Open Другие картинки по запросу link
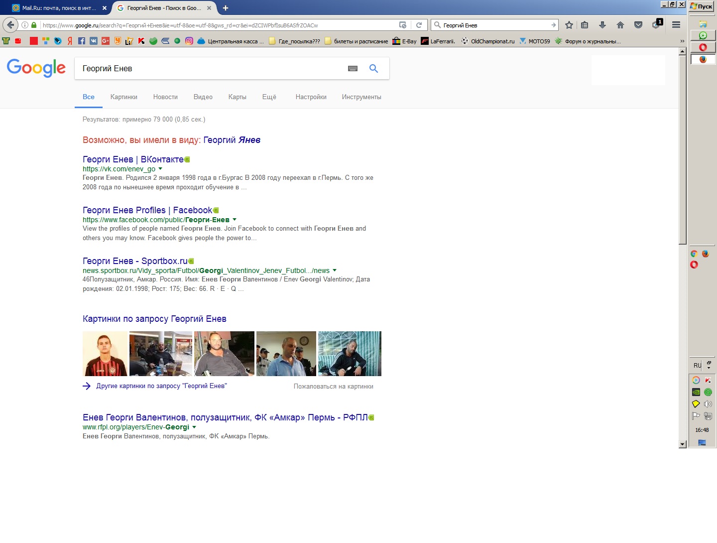Screen dimensions: 717x543 [x=161, y=386]
